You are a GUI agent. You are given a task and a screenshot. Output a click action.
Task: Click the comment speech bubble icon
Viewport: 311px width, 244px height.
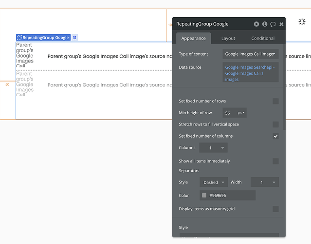coord(273,24)
